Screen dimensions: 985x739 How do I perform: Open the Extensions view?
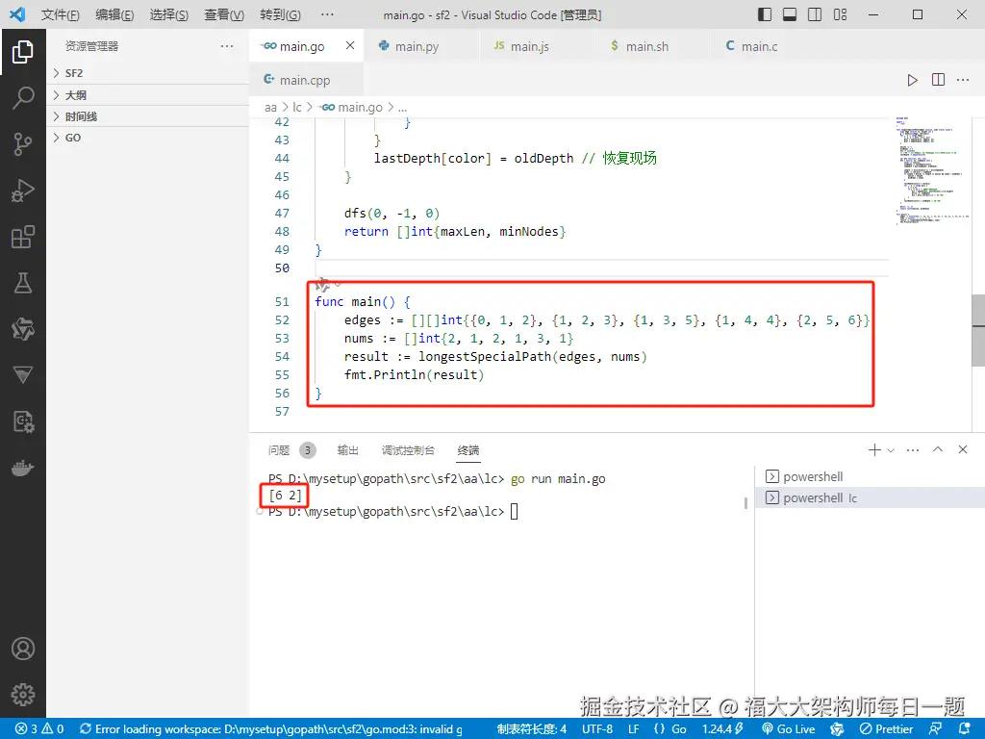[23, 237]
